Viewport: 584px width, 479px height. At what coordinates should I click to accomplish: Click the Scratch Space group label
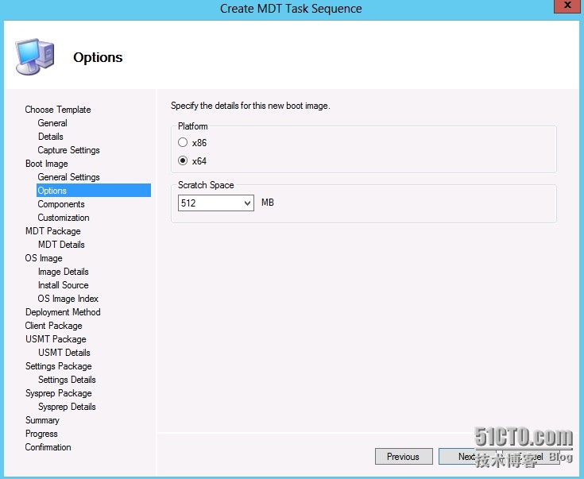(206, 185)
